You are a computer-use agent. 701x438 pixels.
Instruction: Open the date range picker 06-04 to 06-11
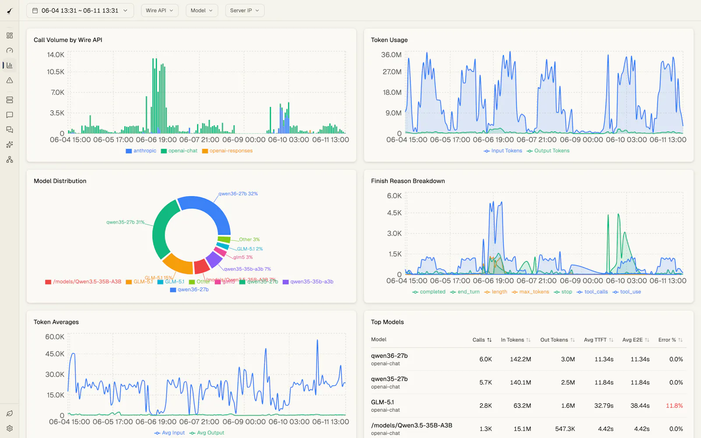click(x=80, y=11)
